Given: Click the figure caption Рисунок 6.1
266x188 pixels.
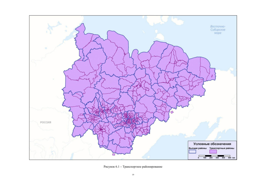Looking at the screenshot, I should pyautogui.click(x=133, y=167).
